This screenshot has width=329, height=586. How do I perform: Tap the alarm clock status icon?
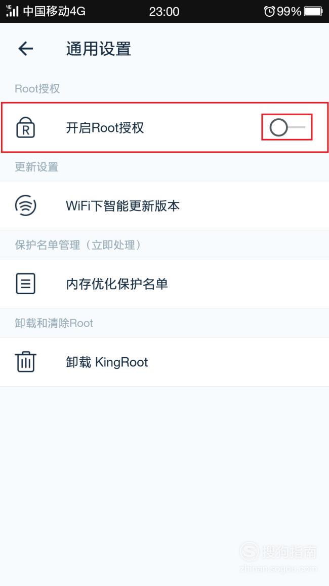point(269,12)
